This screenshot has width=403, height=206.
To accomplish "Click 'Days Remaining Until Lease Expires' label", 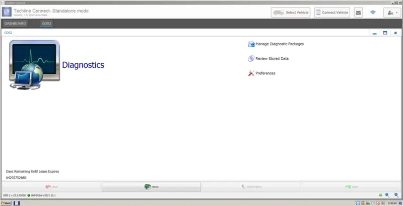I will click(x=32, y=171).
